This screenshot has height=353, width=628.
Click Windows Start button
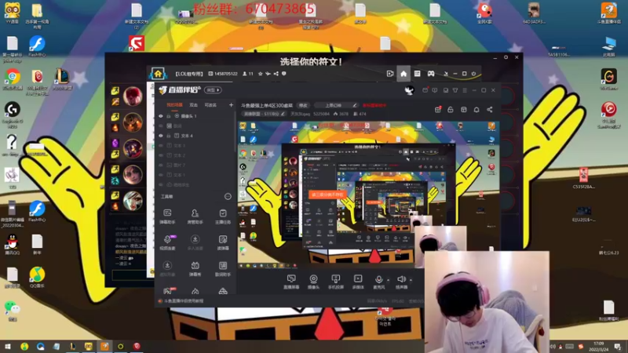pos(8,346)
